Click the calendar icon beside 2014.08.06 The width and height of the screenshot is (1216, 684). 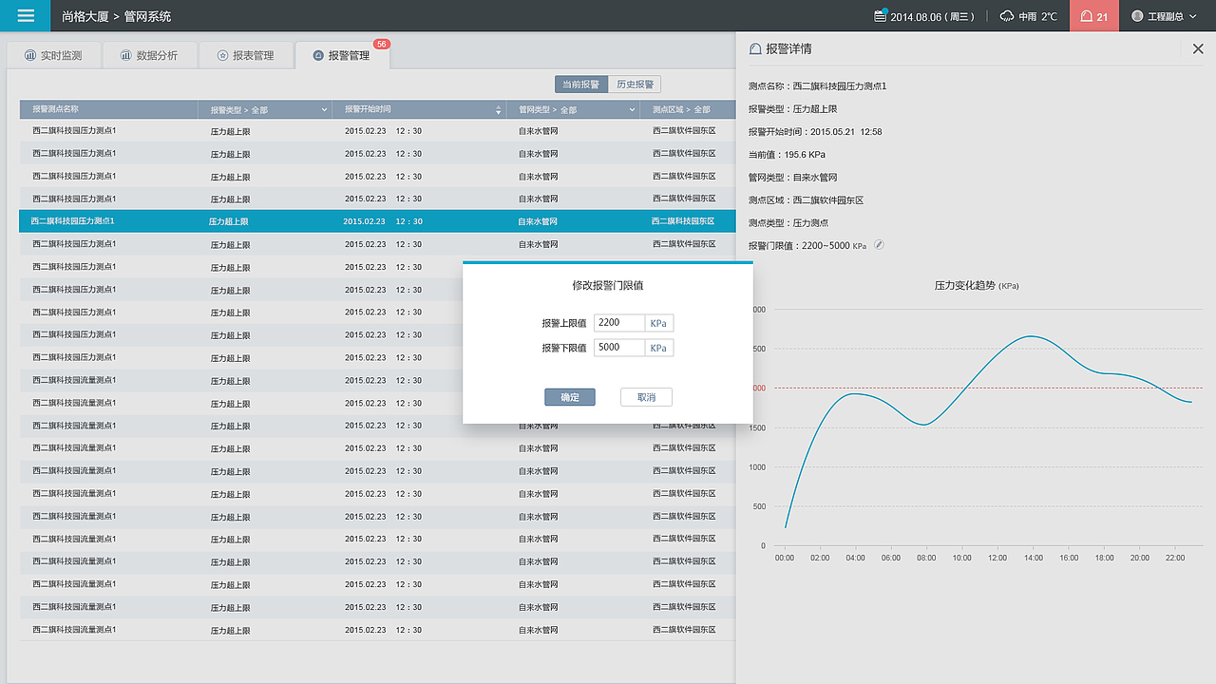881,16
